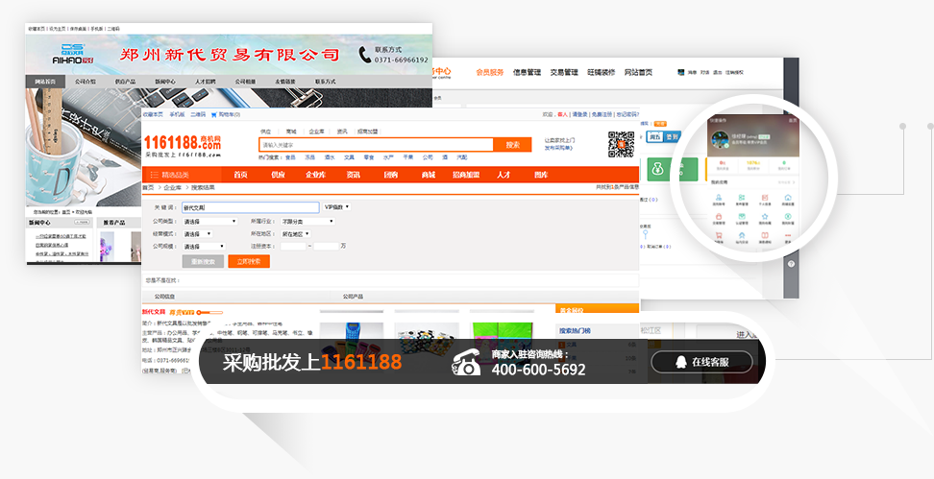Open the red checklist icon in app grid
This screenshot has height=479, width=934.
coord(765,198)
